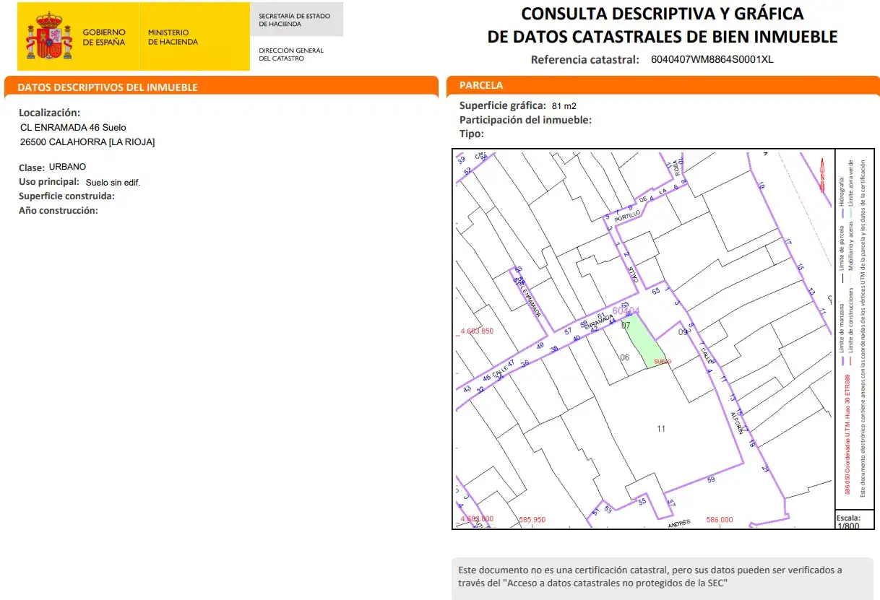Select the 'Suelo sin edif.' value
Screen dimensions: 880x600
113,183
